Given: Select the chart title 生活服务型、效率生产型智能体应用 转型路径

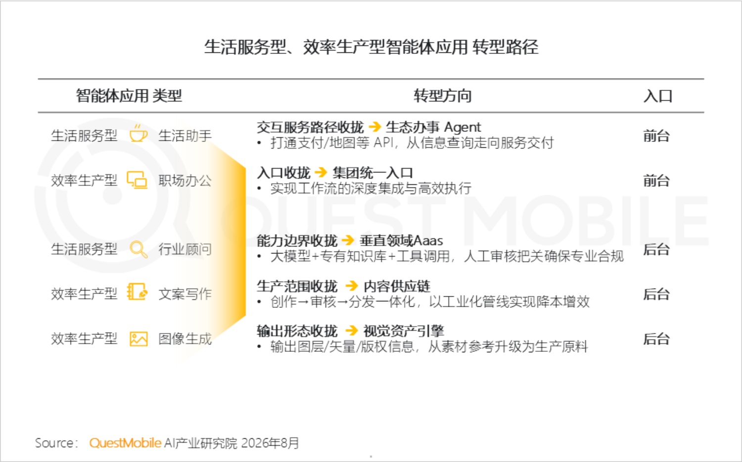Looking at the screenshot, I should pyautogui.click(x=371, y=47).
